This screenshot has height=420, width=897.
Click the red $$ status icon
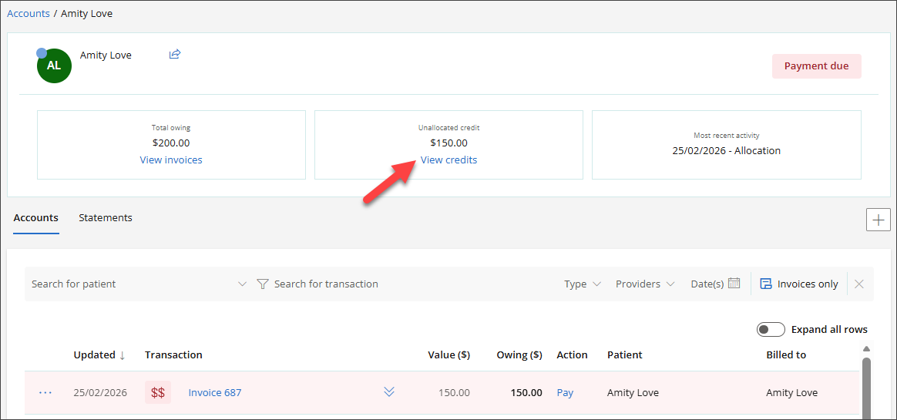158,392
